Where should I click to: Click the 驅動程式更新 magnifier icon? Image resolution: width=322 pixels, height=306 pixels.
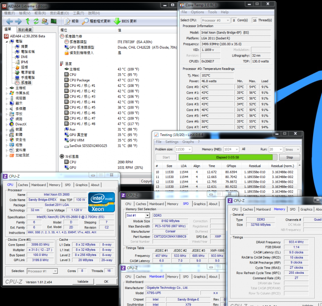tap(86, 21)
